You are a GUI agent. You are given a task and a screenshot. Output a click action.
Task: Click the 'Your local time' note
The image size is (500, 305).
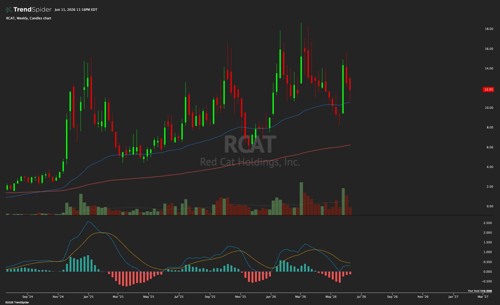pos(477,291)
